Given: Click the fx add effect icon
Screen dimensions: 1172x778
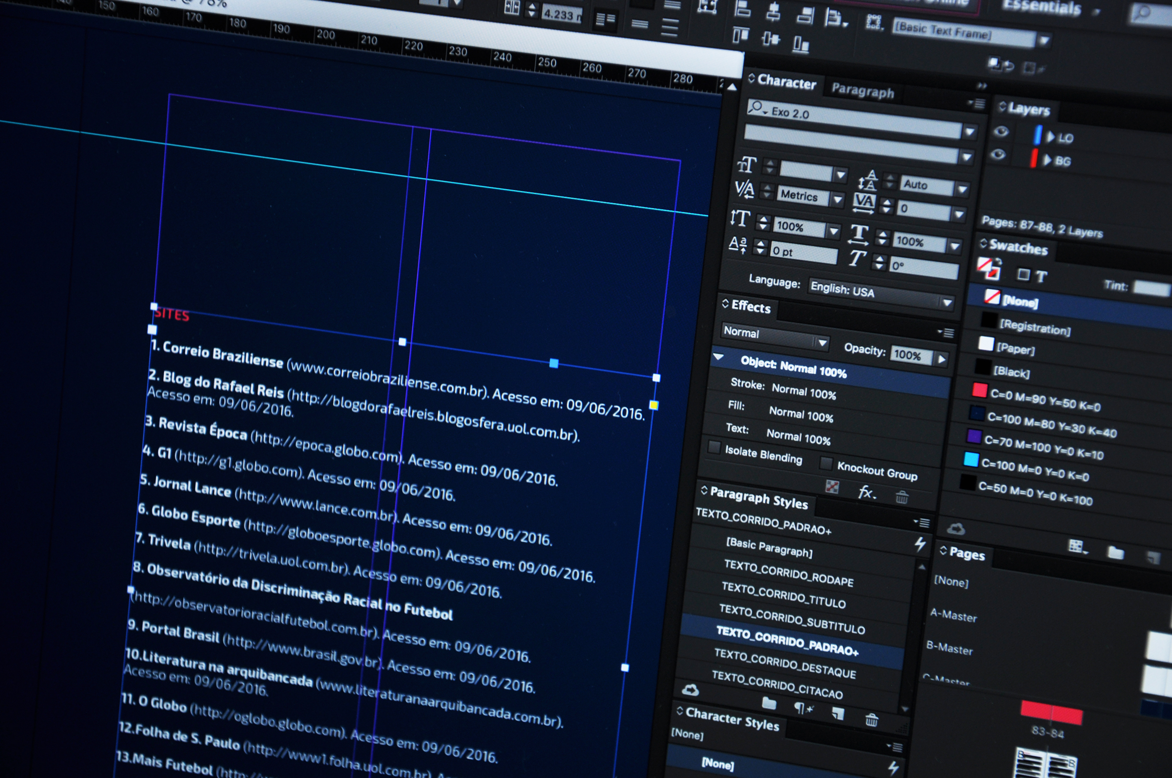Looking at the screenshot, I should click(867, 493).
